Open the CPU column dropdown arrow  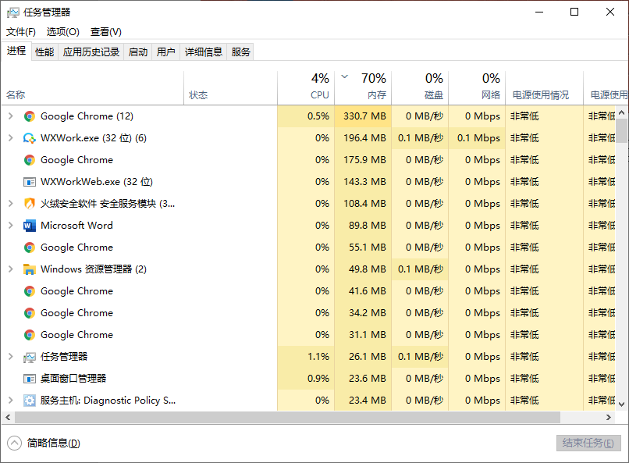click(x=343, y=78)
